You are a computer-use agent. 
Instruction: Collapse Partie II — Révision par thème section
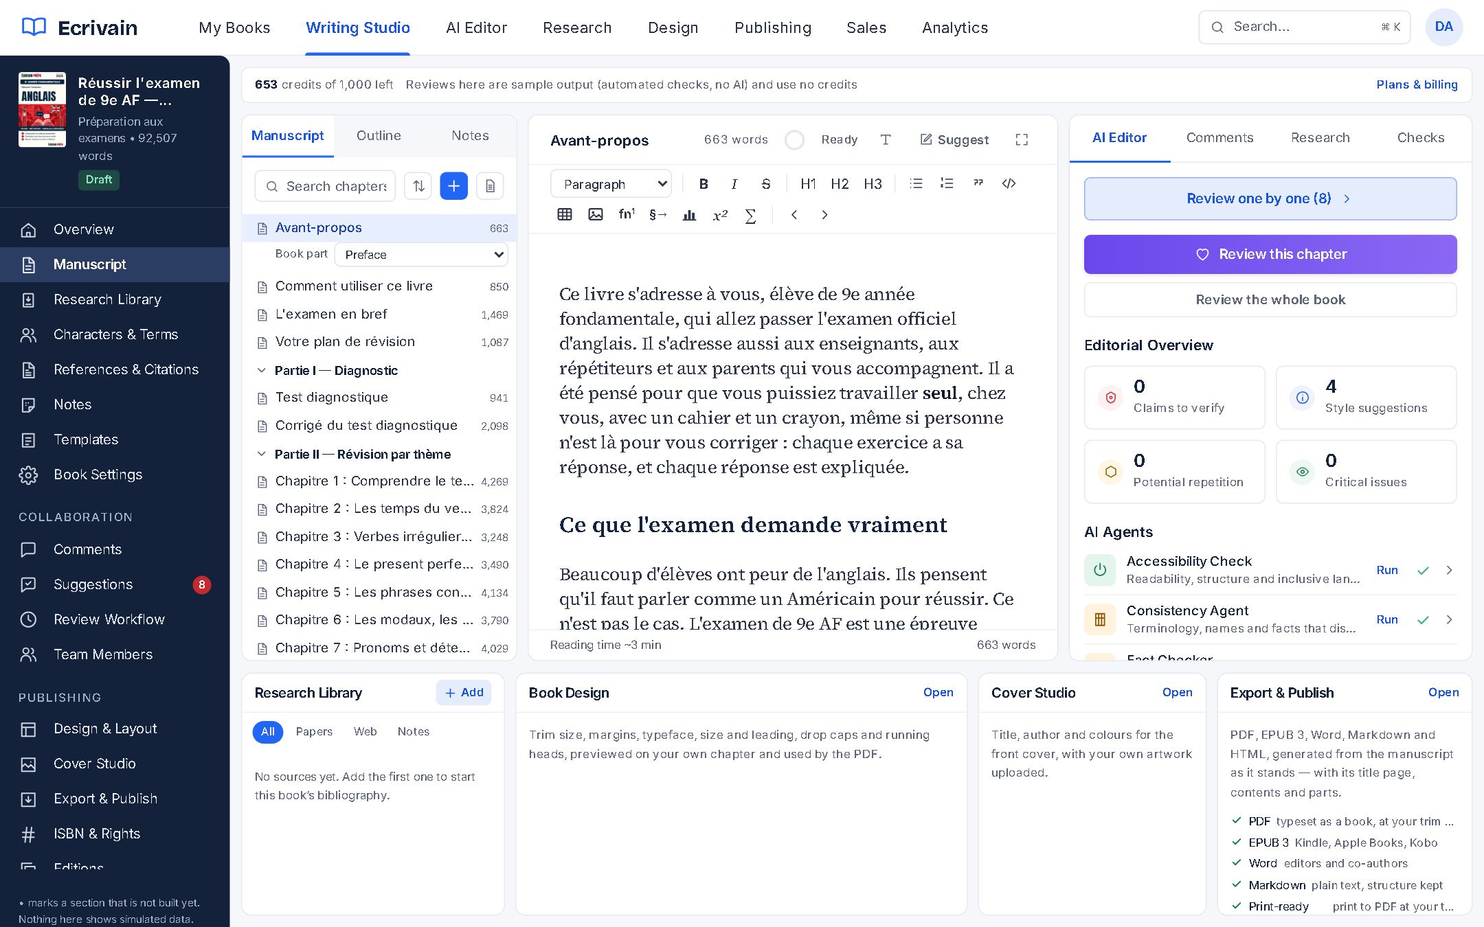[x=261, y=455]
